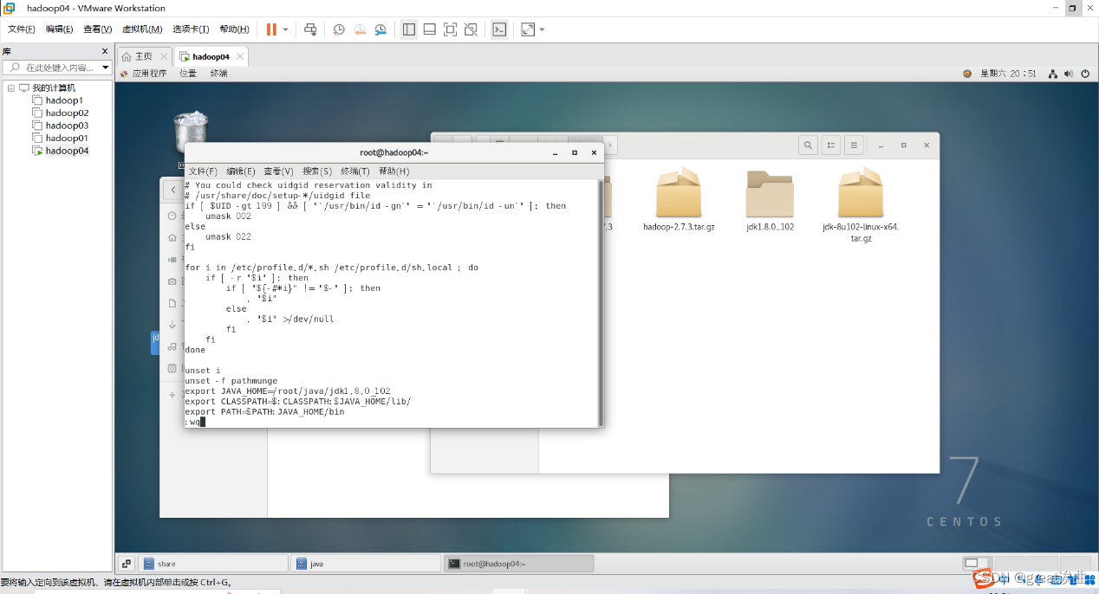Select hadoop04 in the library tree

(x=67, y=151)
